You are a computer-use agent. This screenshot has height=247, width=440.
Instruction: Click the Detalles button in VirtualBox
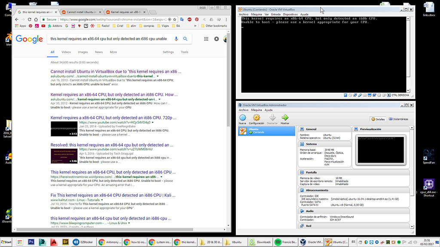(x=378, y=119)
